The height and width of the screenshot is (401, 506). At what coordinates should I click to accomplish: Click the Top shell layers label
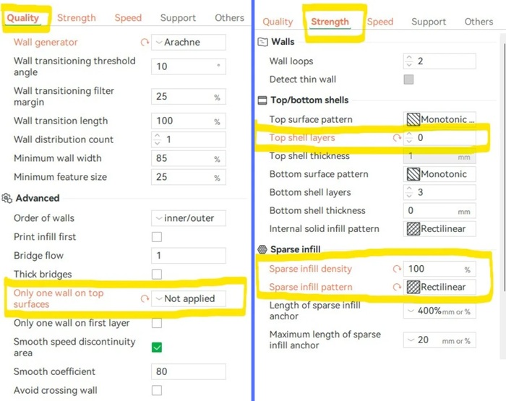coord(302,137)
